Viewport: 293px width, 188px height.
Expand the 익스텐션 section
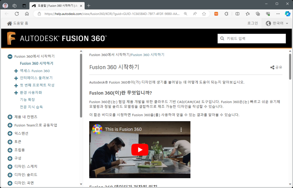[x=10, y=133]
